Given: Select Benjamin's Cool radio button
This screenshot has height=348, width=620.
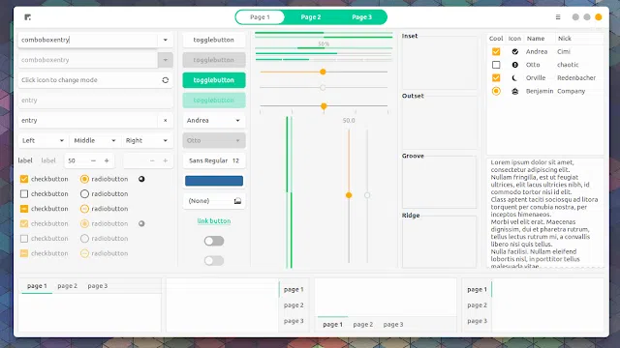Looking at the screenshot, I should pyautogui.click(x=496, y=91).
